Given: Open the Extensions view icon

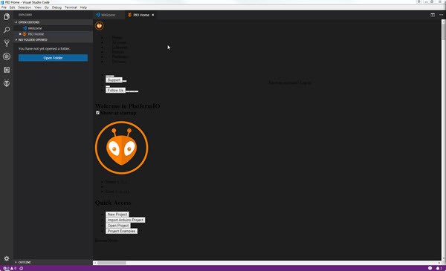Looking at the screenshot, I should [x=7, y=70].
